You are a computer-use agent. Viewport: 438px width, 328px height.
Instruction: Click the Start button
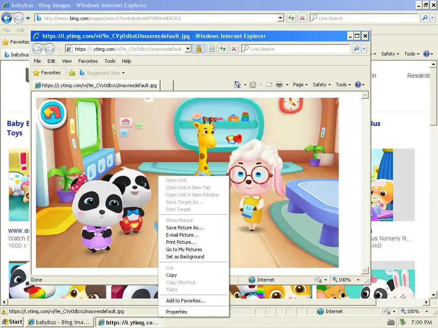coord(12,322)
